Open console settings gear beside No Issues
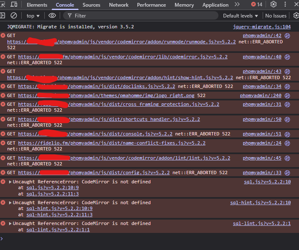This screenshot has height=250, width=299. tap(296, 15)
